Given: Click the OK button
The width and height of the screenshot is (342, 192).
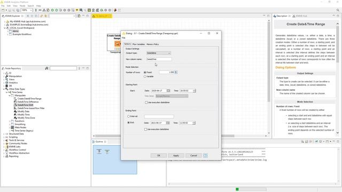Looking at the screenshot, I should click(159, 155).
